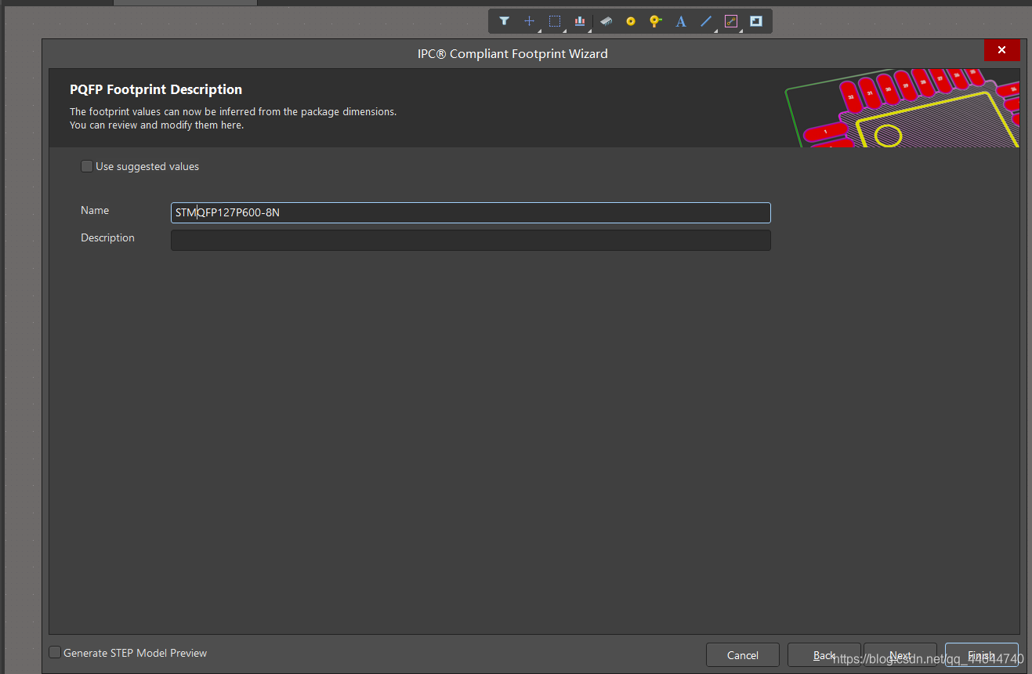Select the place text string tool

[681, 21]
